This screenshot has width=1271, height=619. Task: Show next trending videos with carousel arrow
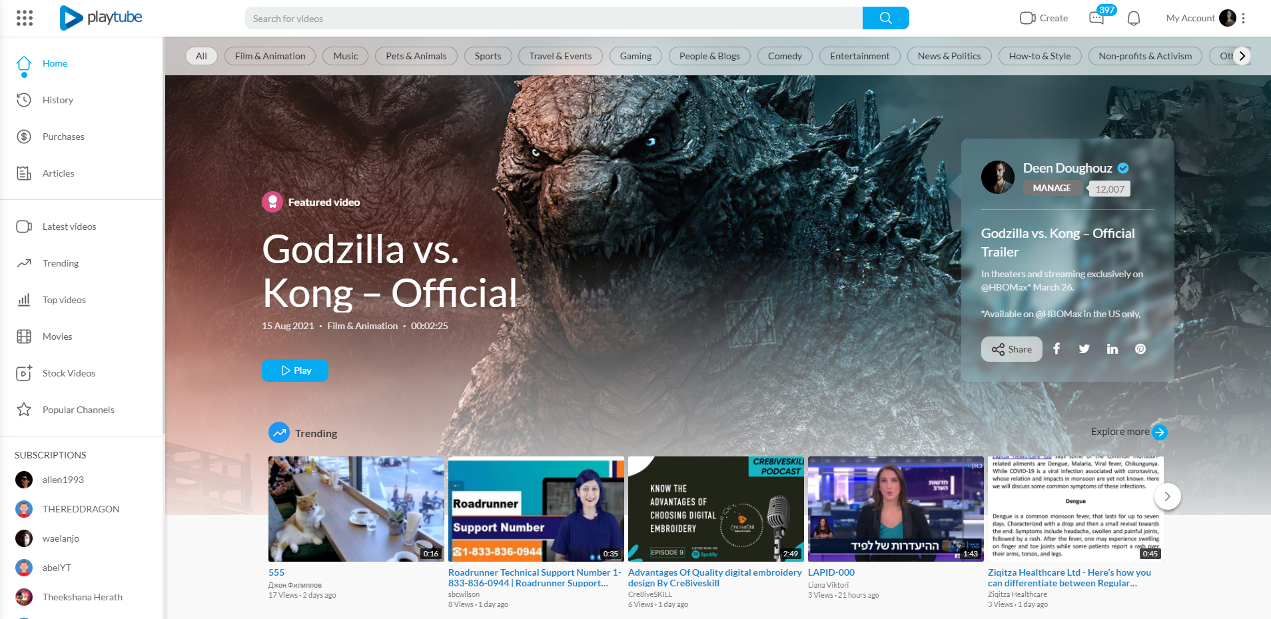pos(1167,496)
